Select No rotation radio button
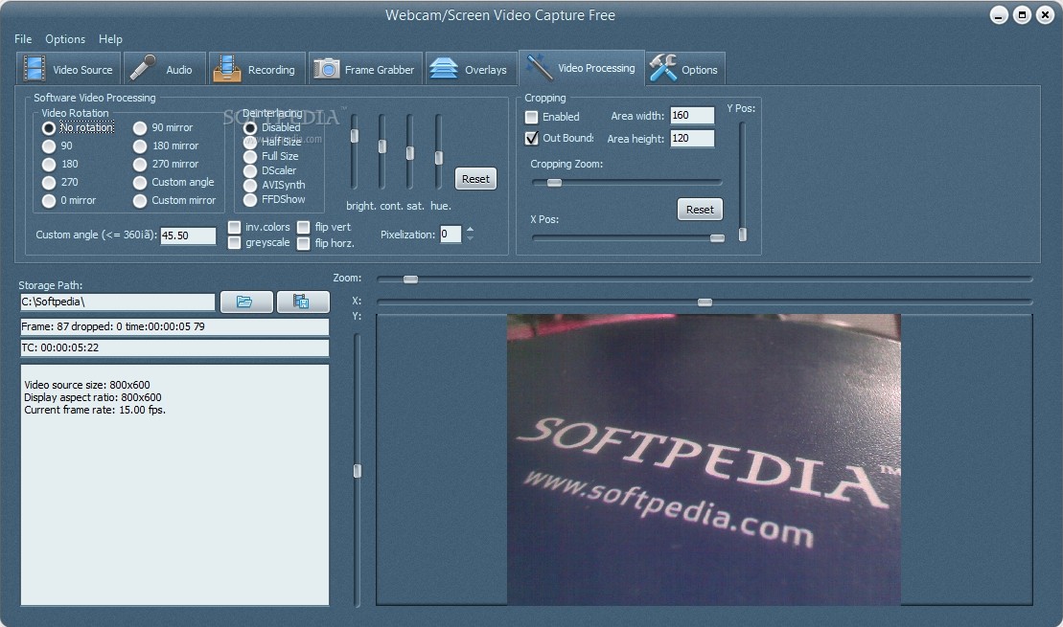The height and width of the screenshot is (627, 1063). coord(49,127)
